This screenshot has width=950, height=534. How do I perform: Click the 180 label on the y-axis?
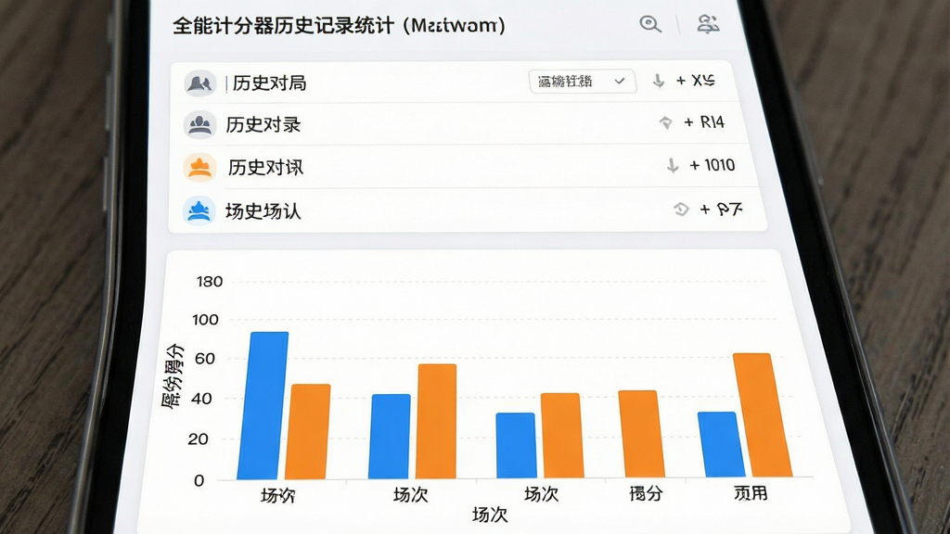coord(210,282)
